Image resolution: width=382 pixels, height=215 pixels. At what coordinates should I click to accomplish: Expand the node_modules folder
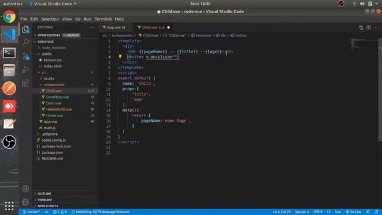tap(54, 48)
